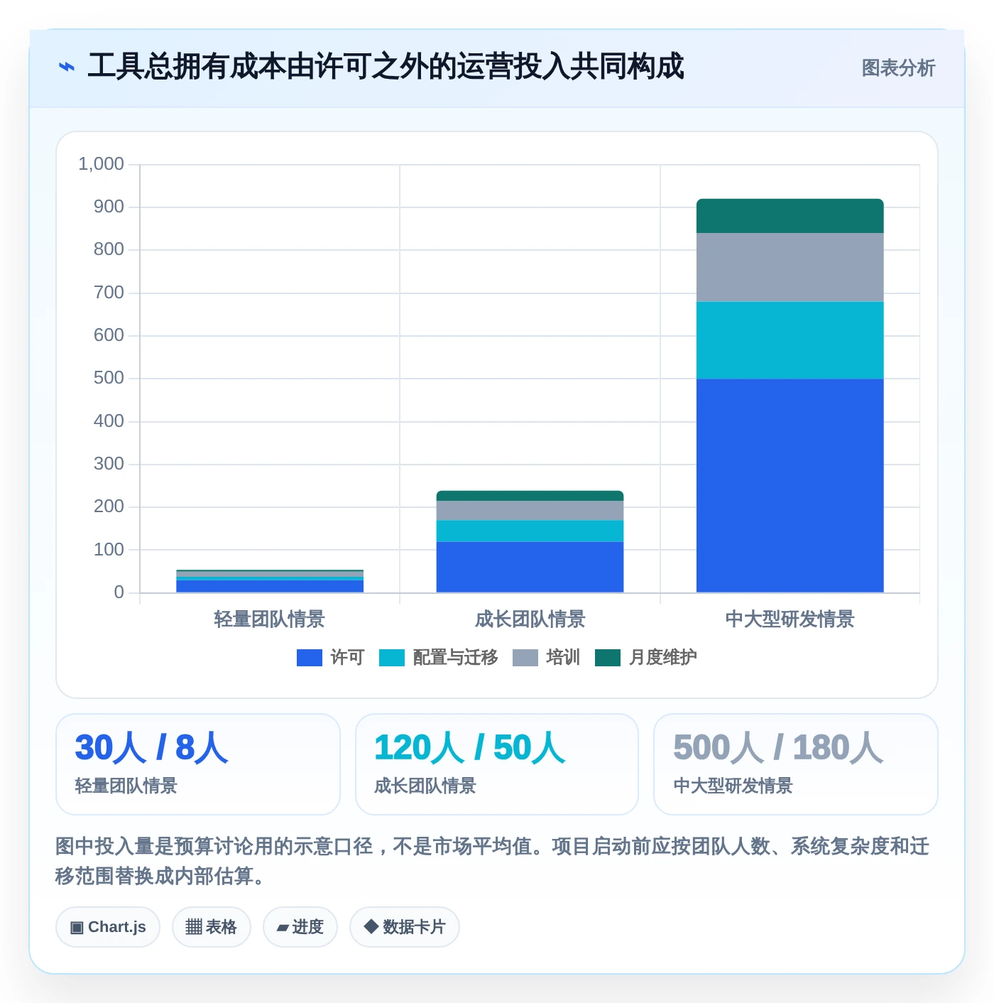This screenshot has height=1003, width=994.
Task: Click the 轻量团队情景 x-axis label
Action: point(270,619)
